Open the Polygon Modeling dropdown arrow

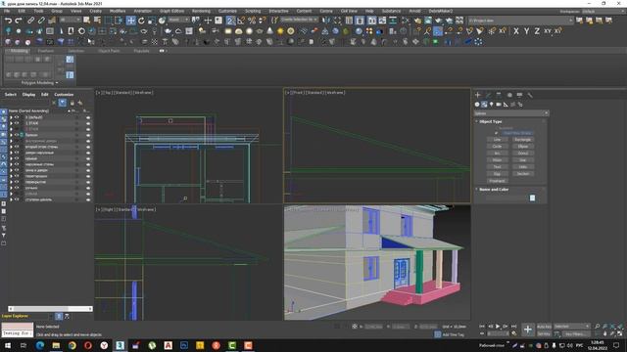[57, 83]
